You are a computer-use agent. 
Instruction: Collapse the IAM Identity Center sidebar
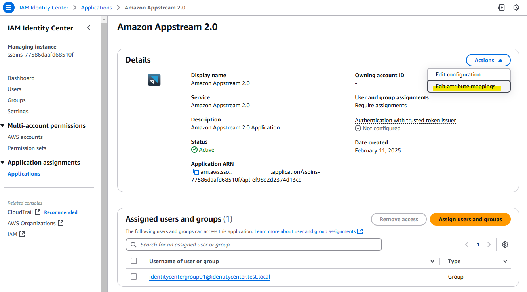coord(89,28)
